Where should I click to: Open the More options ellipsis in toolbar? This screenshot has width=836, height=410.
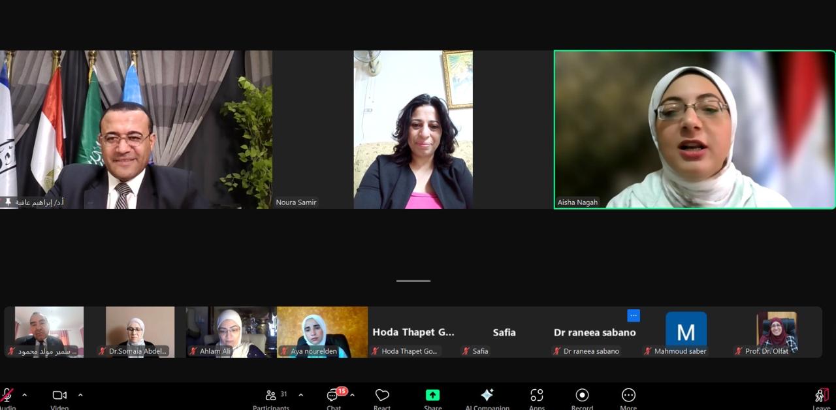pyautogui.click(x=628, y=396)
